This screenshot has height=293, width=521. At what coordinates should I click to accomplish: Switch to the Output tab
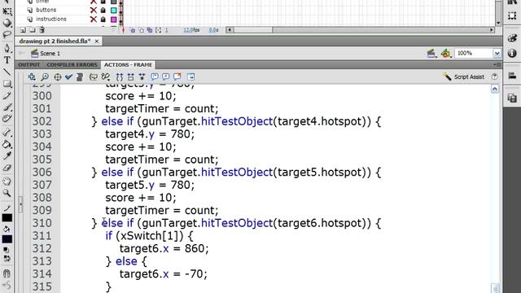29,65
